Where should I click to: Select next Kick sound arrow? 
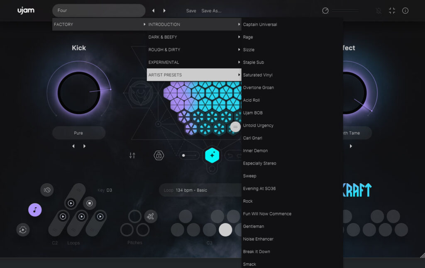84,146
